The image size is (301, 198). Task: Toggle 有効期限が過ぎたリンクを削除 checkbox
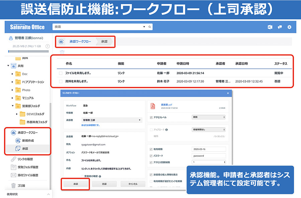(151, 181)
